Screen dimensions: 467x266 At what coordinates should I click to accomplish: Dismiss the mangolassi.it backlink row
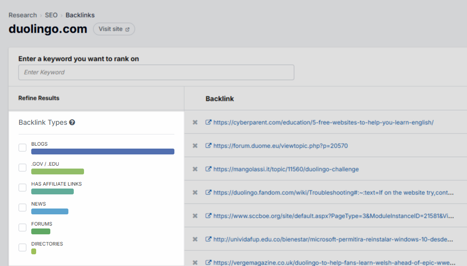point(195,169)
